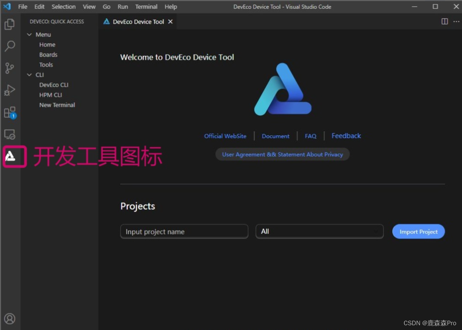The image size is (462, 330).
Task: Close the Visual Studio Code window
Action: (456, 7)
